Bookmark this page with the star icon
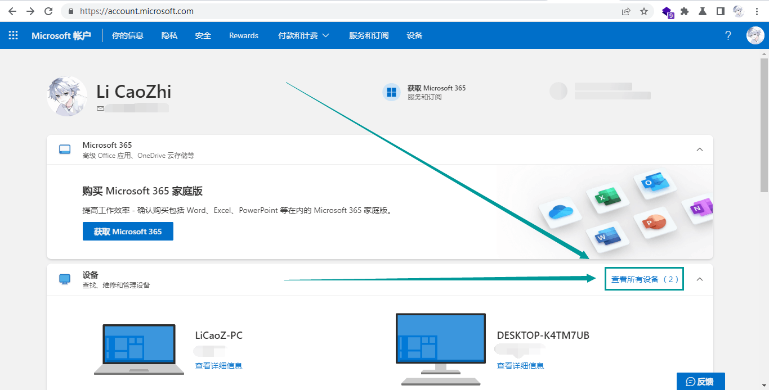The width and height of the screenshot is (769, 390). (644, 11)
